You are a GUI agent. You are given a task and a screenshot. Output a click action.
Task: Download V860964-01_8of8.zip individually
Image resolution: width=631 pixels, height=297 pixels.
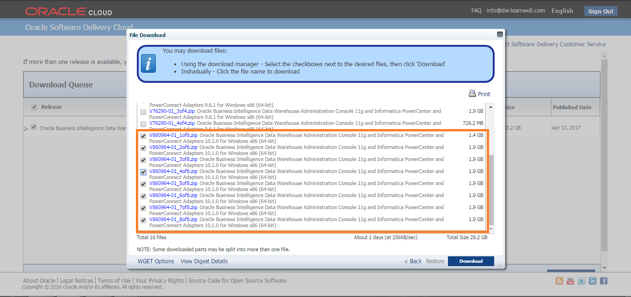click(173, 220)
